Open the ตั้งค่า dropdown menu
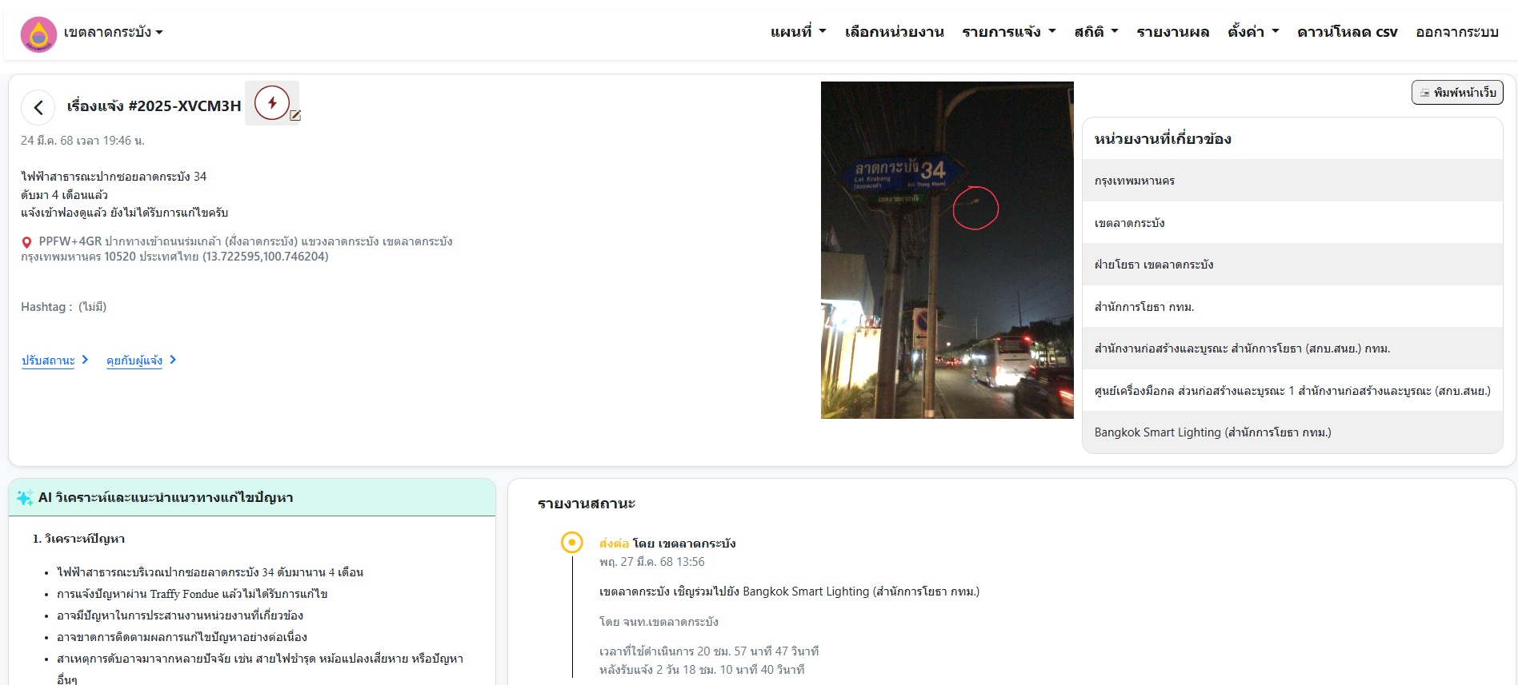1518x685 pixels. [1253, 32]
